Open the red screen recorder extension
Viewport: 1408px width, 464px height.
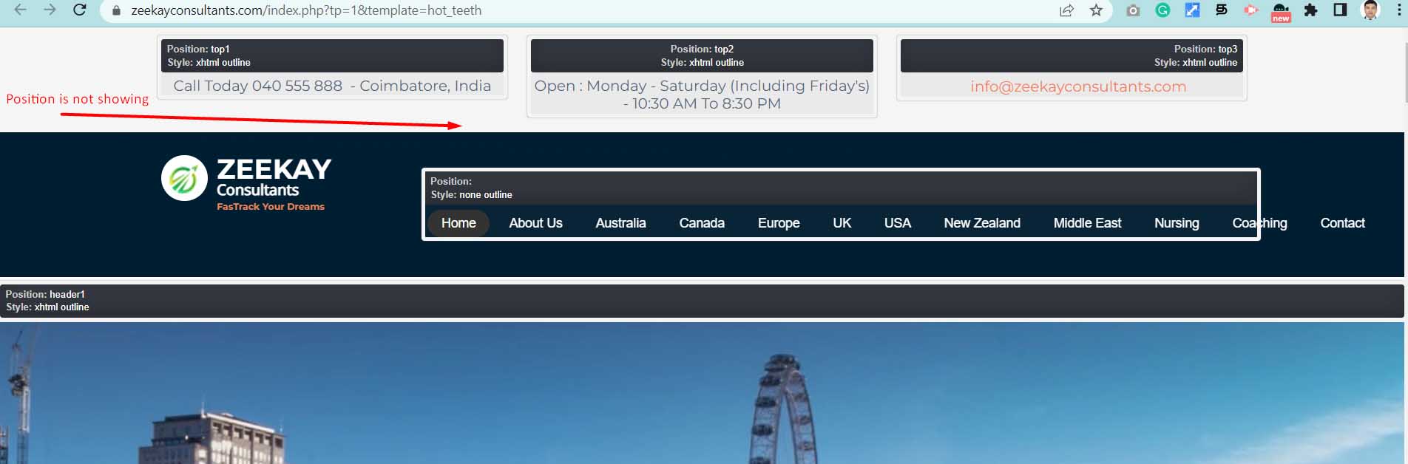(1251, 10)
